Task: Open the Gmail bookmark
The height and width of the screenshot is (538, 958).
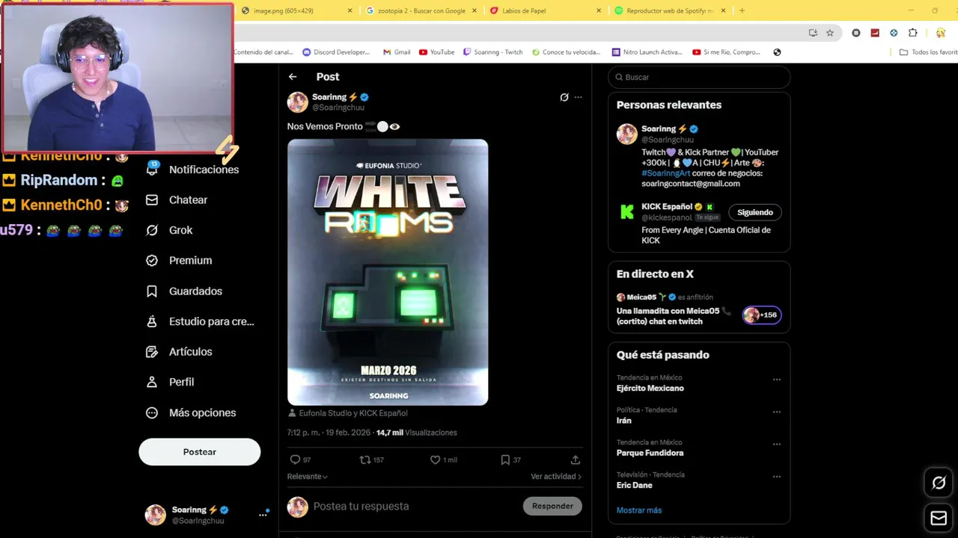Action: coord(397,52)
